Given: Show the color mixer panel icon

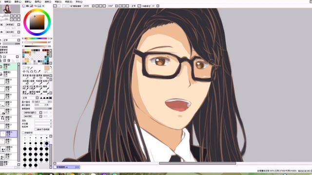Looking at the screenshot, I should (36, 6).
